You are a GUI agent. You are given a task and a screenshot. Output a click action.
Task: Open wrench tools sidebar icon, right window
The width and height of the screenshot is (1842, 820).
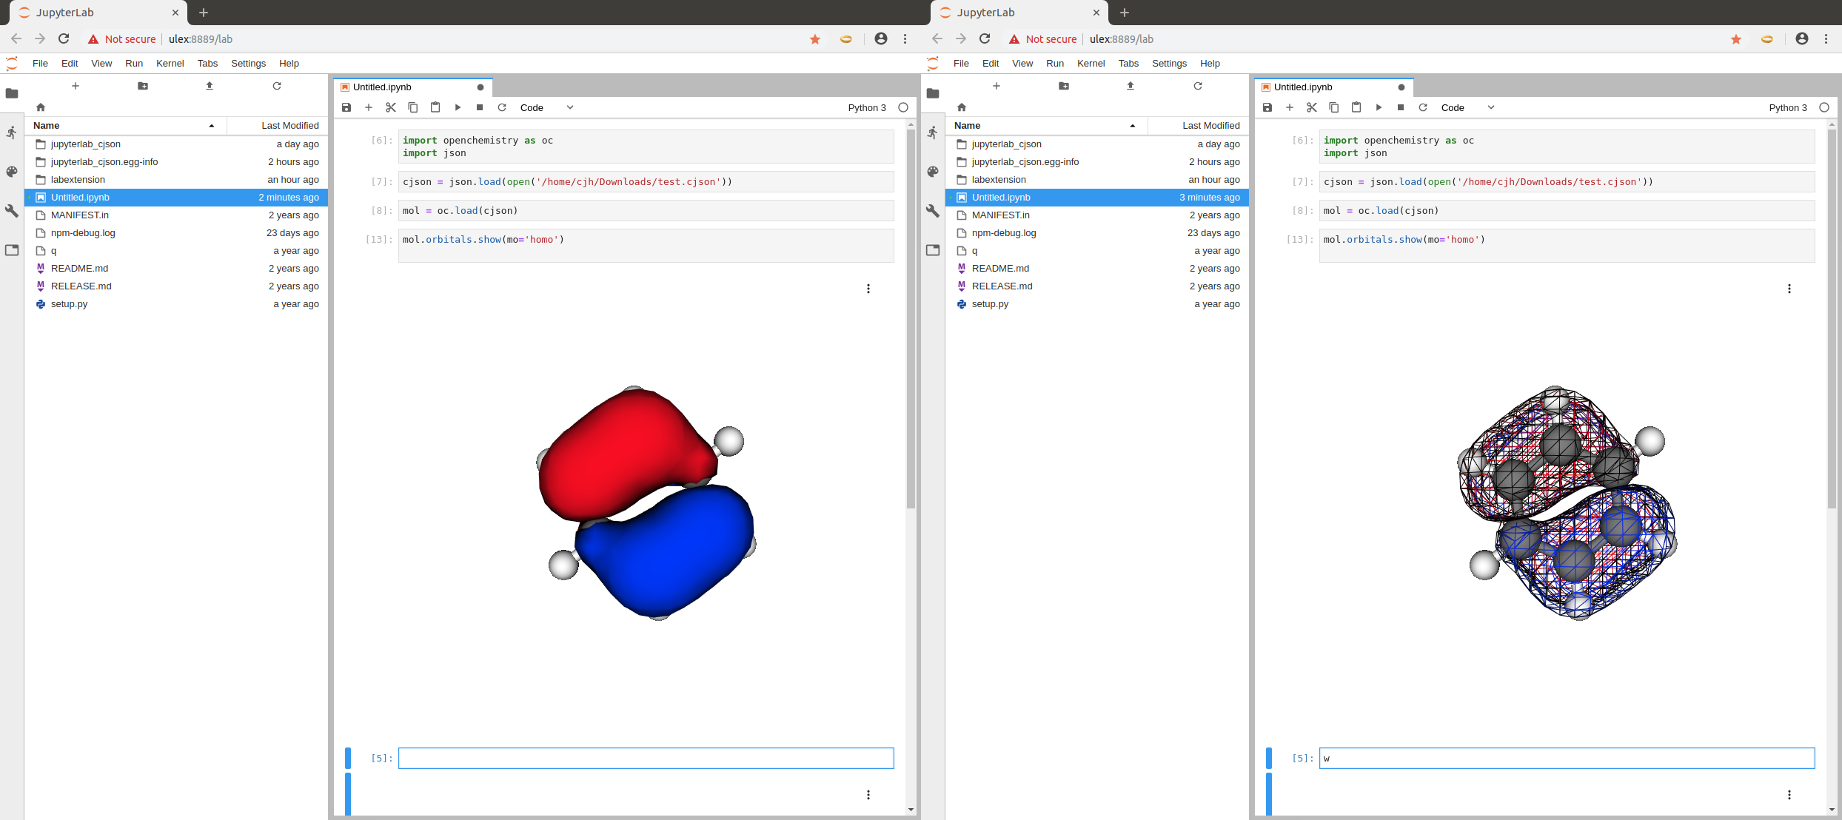(x=933, y=211)
